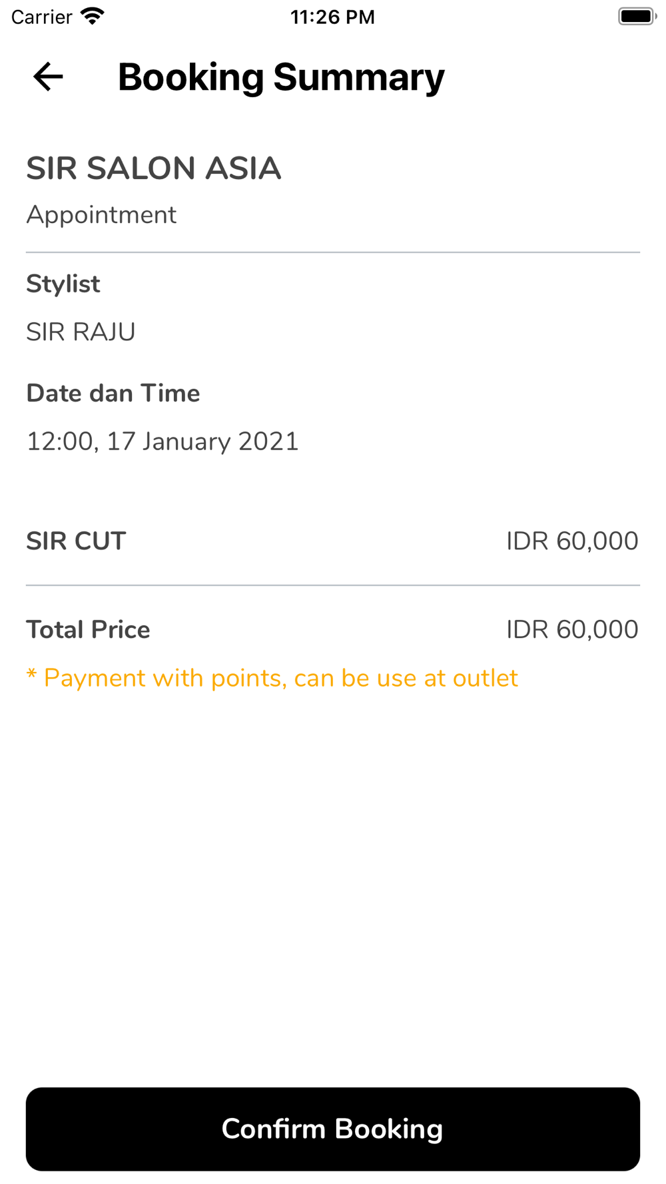Viewport: 666px width, 1184px height.
Task: Click the orange payment with points note
Action: (272, 679)
